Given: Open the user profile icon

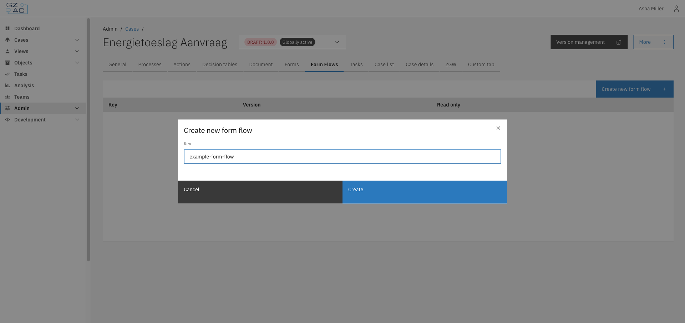Looking at the screenshot, I should (676, 9).
